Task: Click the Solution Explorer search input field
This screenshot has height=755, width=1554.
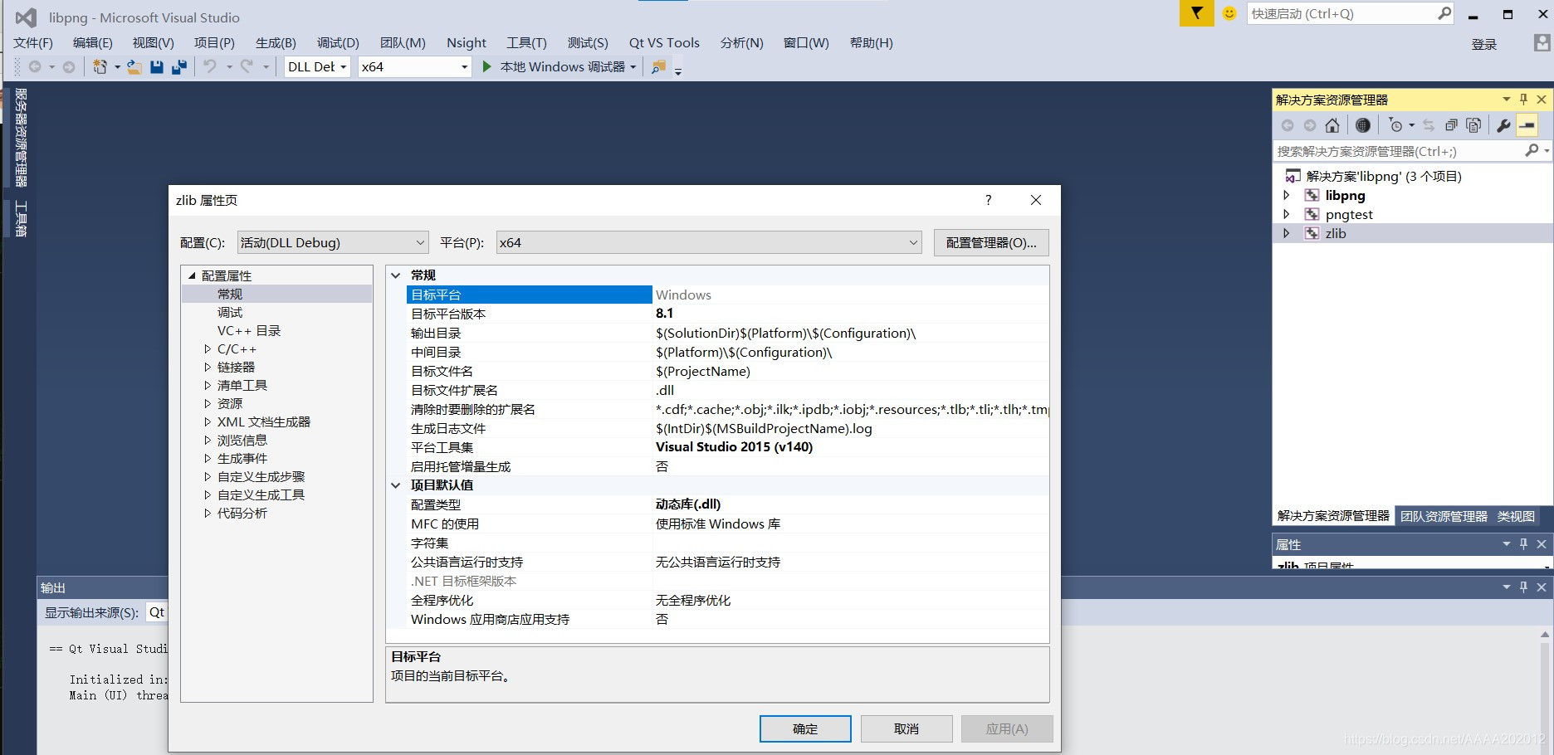Action: click(x=1399, y=151)
